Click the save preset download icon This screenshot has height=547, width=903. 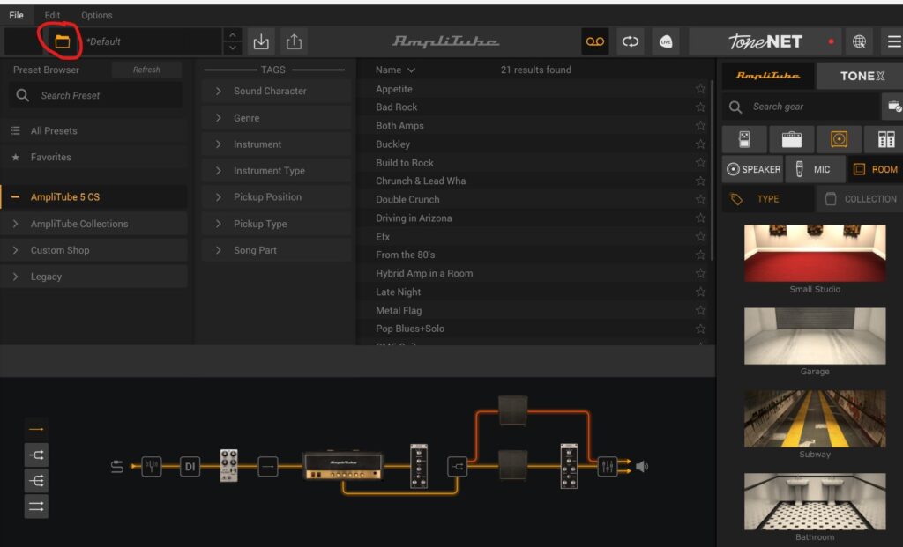click(260, 41)
